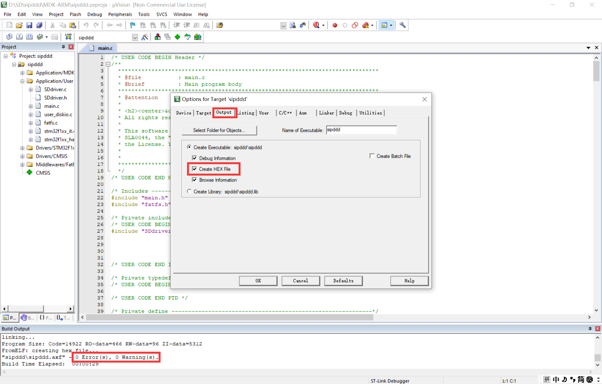Uncheck the Create HEX File checkbox
602x384 pixels.
pyautogui.click(x=195, y=169)
